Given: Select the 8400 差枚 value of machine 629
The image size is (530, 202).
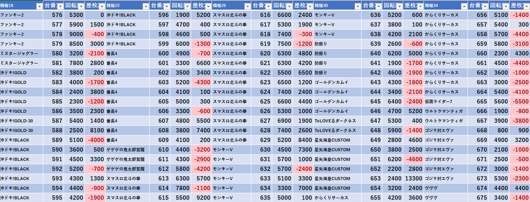Looking at the screenshot, I should coord(303,140).
